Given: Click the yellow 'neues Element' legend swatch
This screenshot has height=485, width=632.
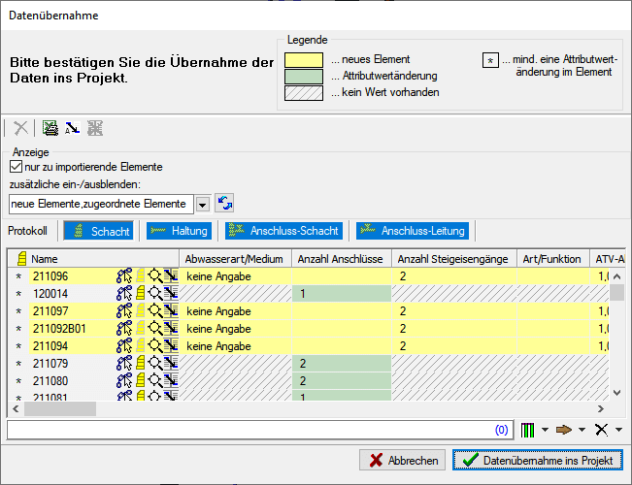Looking at the screenshot, I should point(304,59).
